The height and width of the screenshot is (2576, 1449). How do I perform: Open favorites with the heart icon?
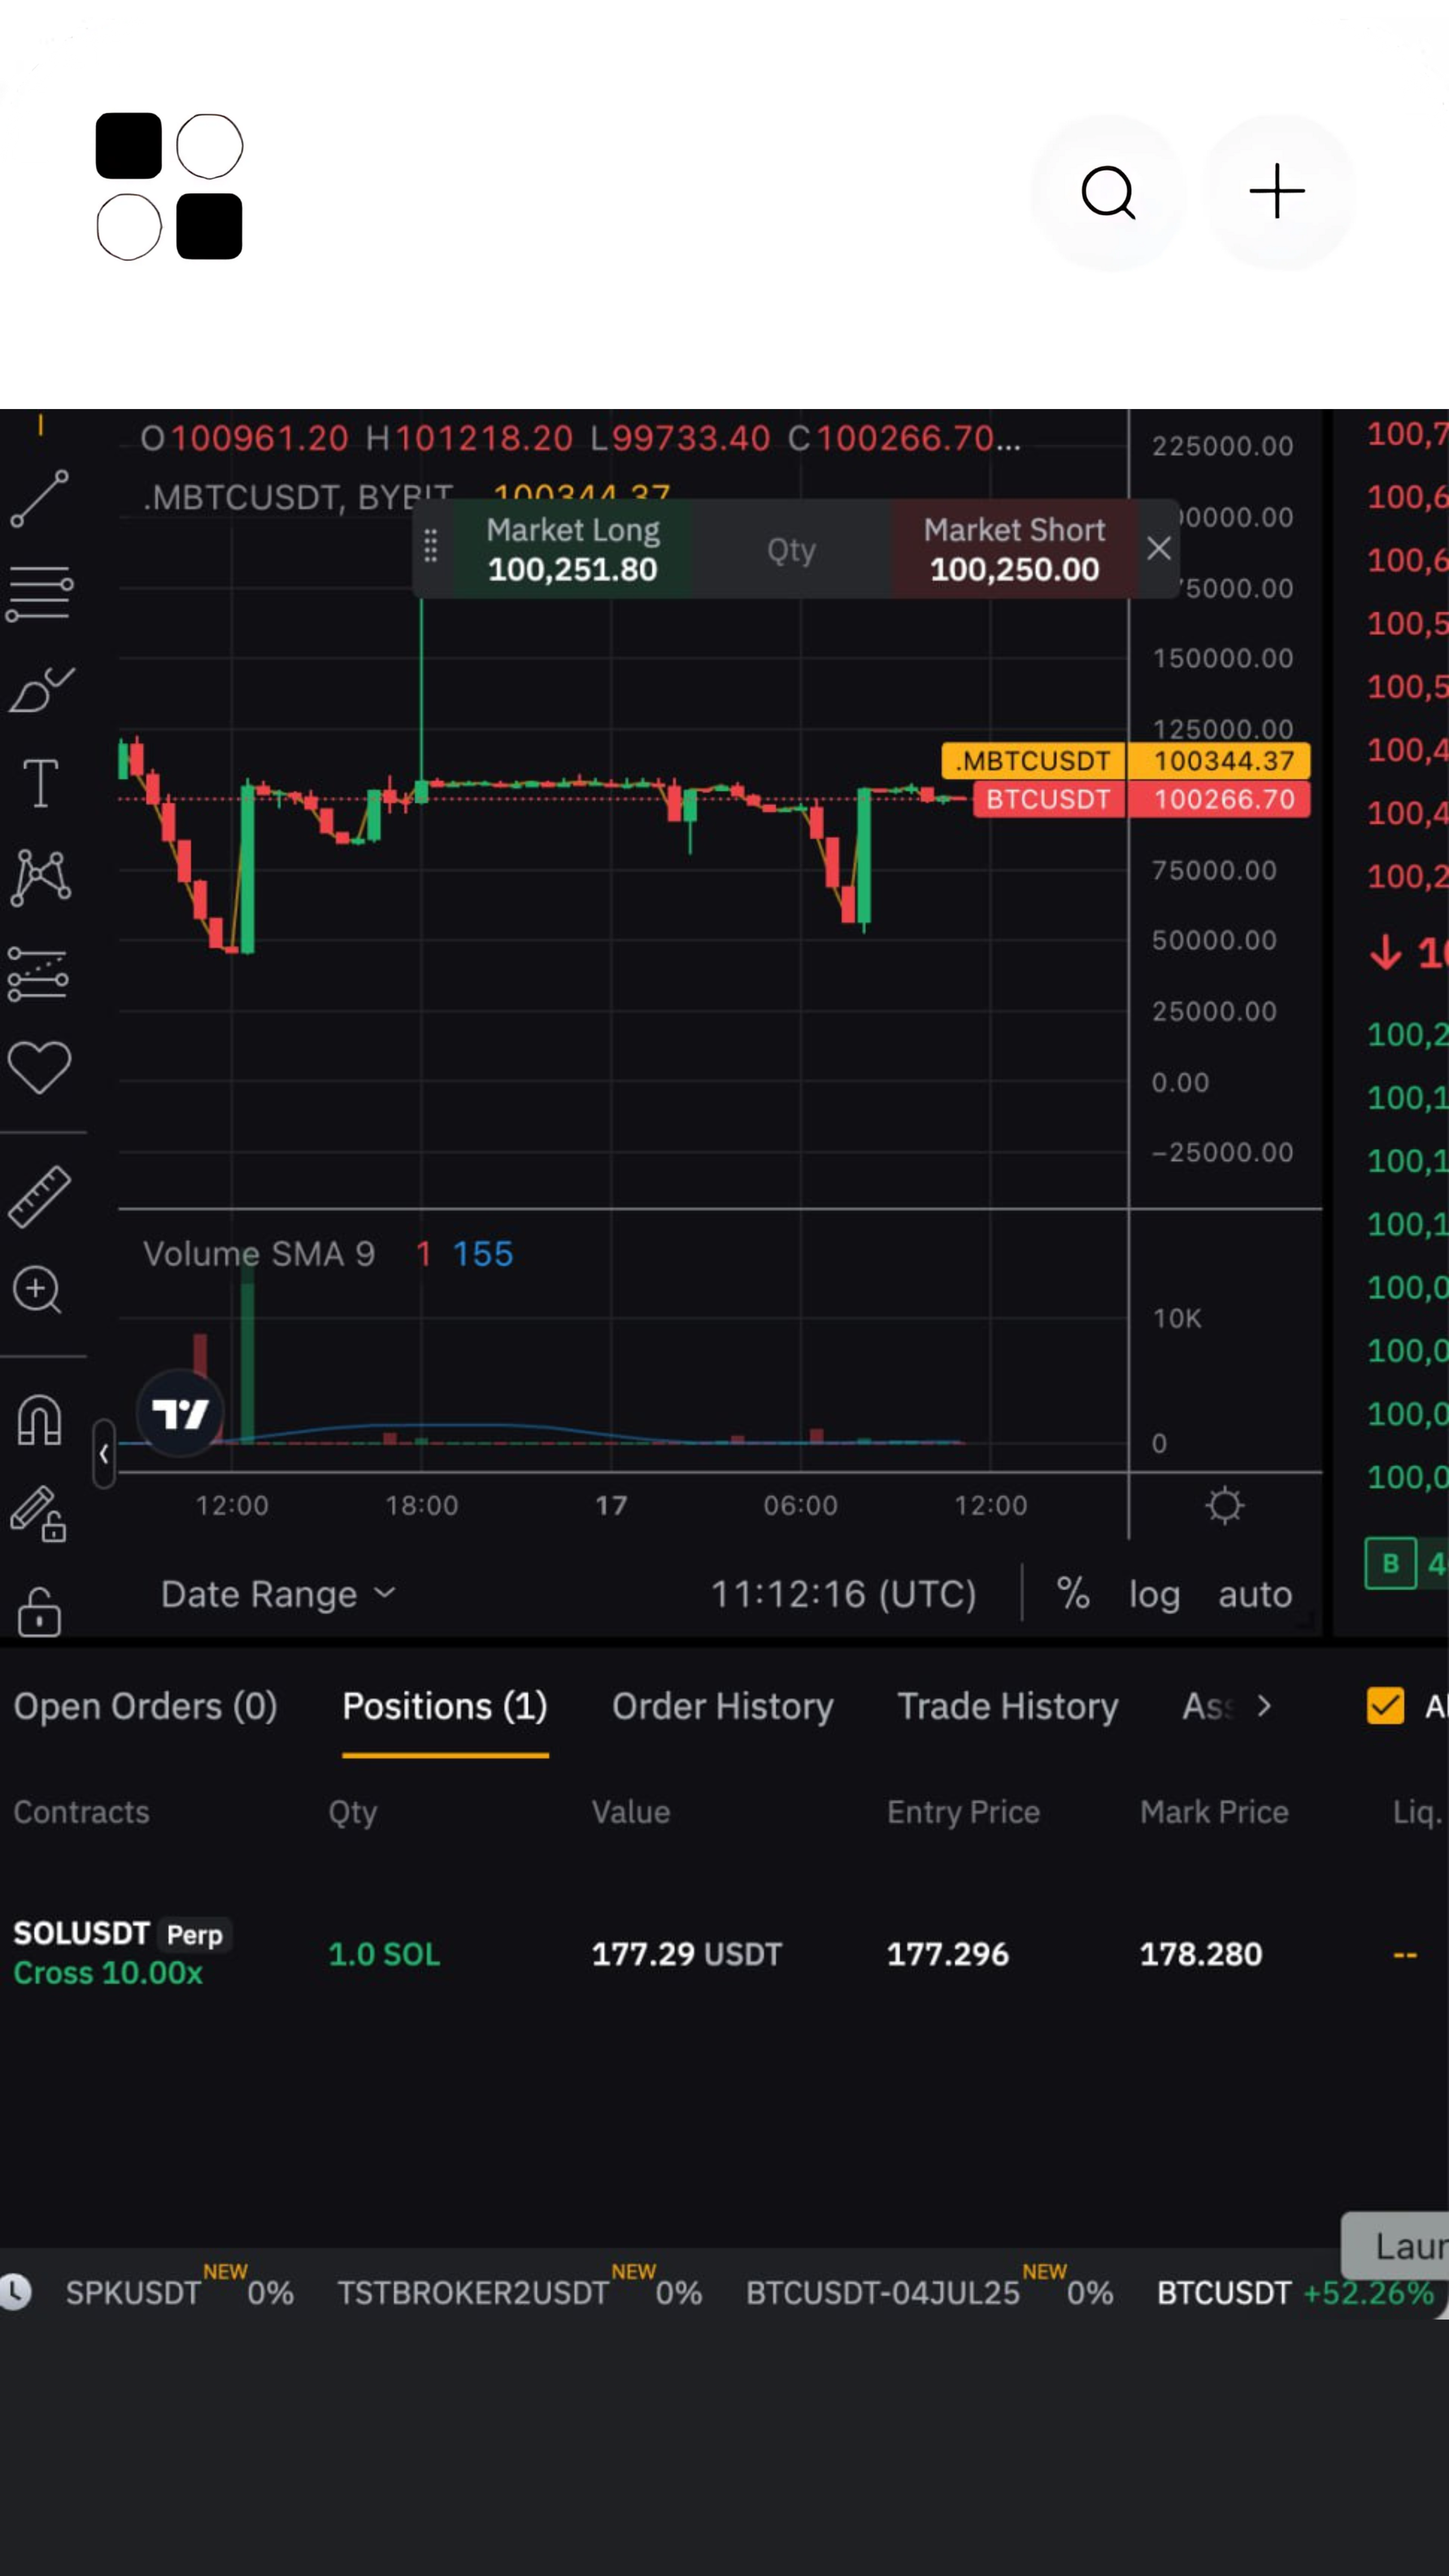pyautogui.click(x=39, y=1068)
